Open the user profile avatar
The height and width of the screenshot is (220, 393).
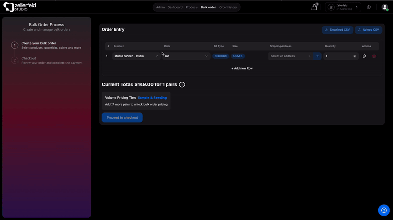[385, 7]
